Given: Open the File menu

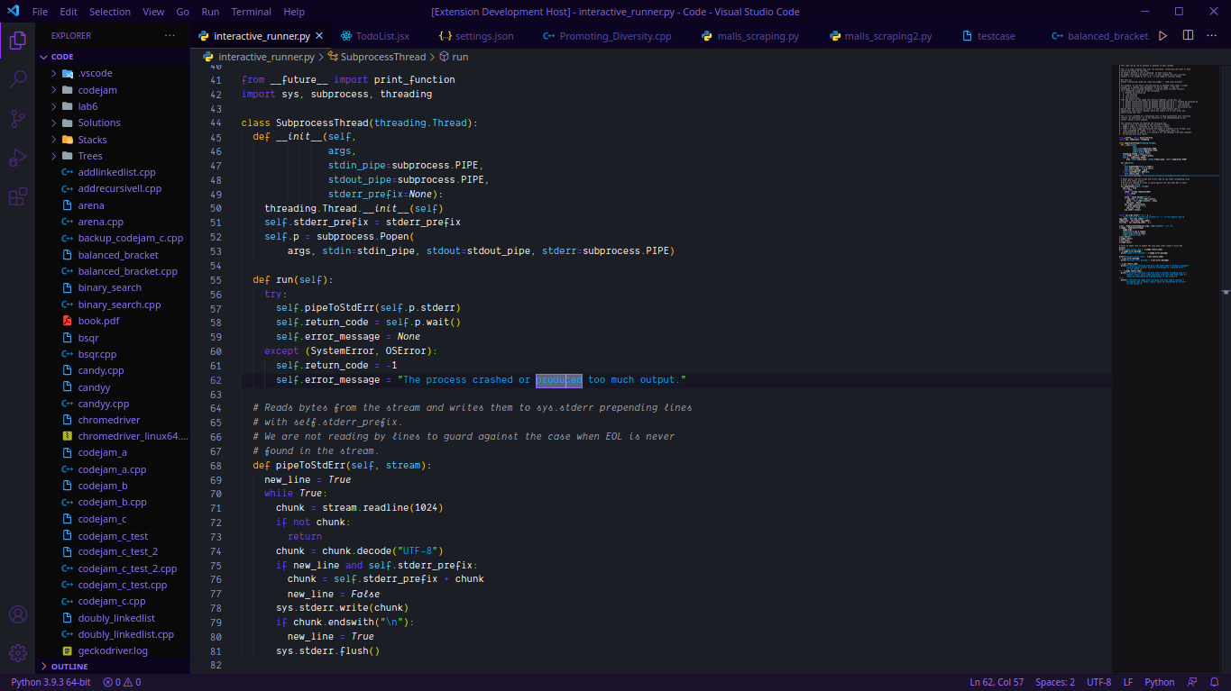Looking at the screenshot, I should 40,12.
